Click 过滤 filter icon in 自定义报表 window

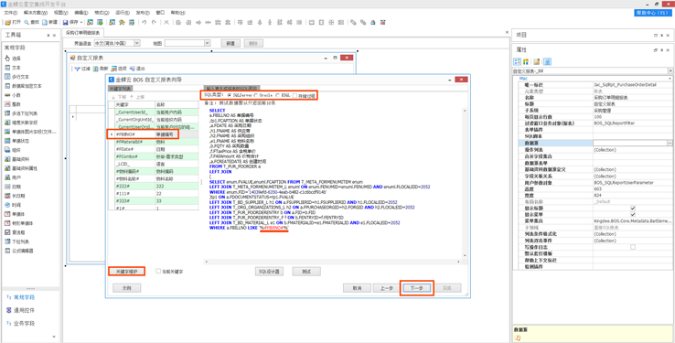82,69
